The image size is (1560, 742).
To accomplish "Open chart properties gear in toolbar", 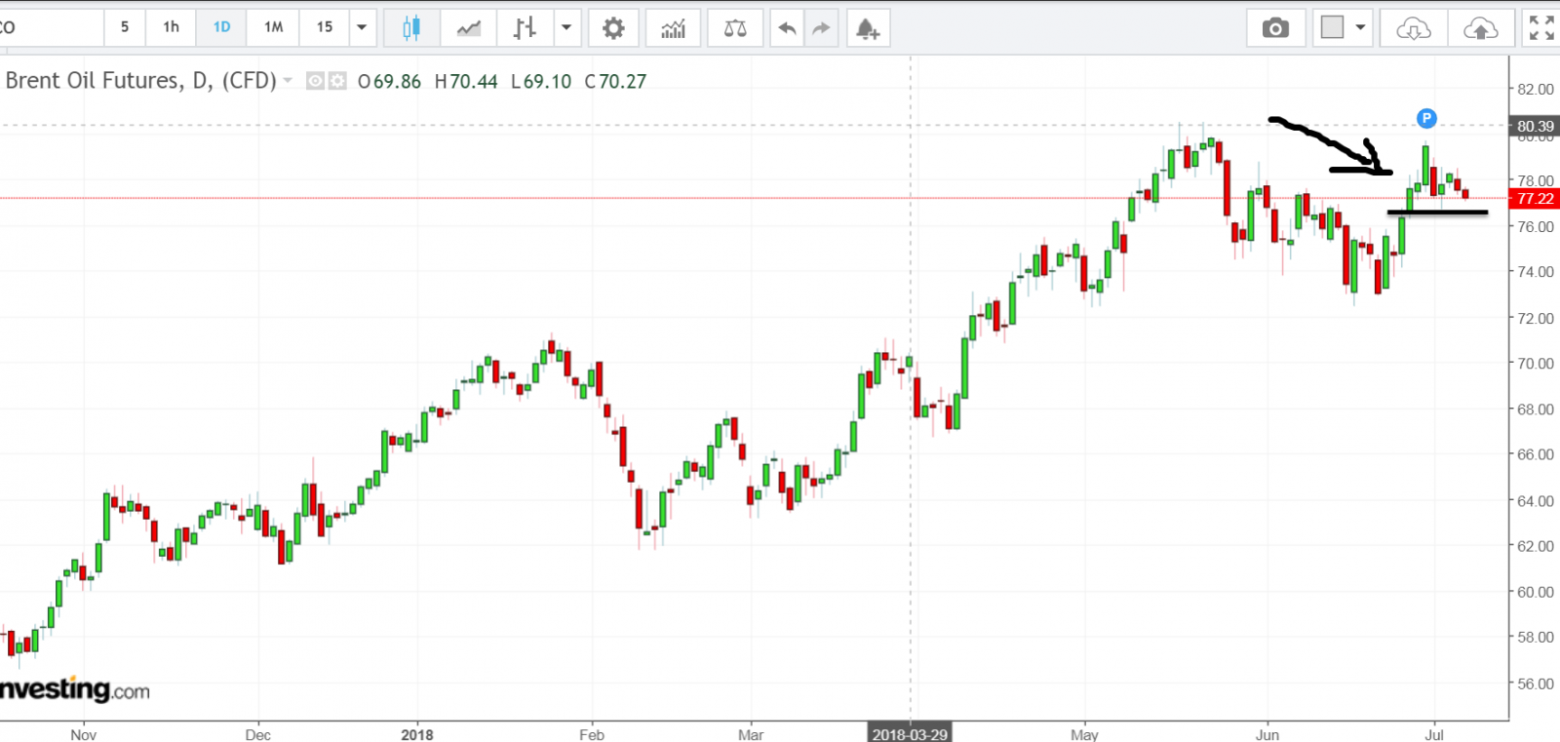I will click(613, 28).
